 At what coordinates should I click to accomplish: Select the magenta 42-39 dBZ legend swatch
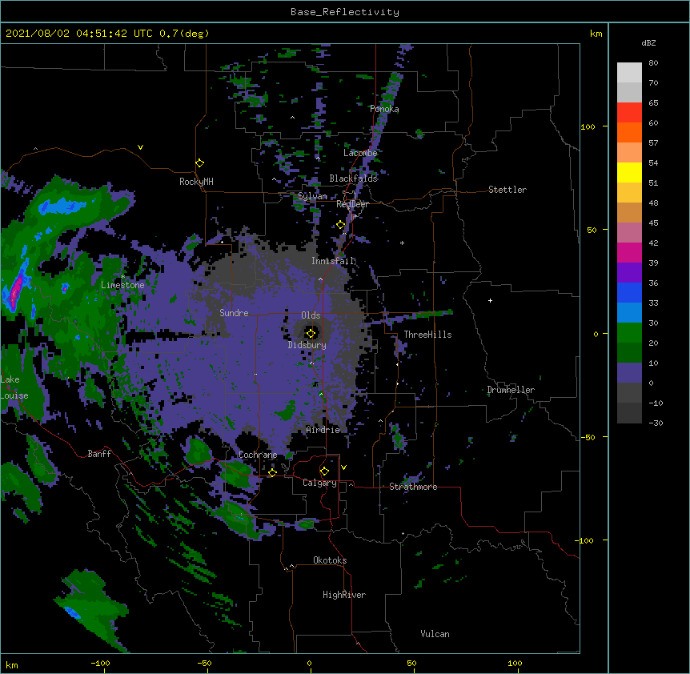coord(629,252)
